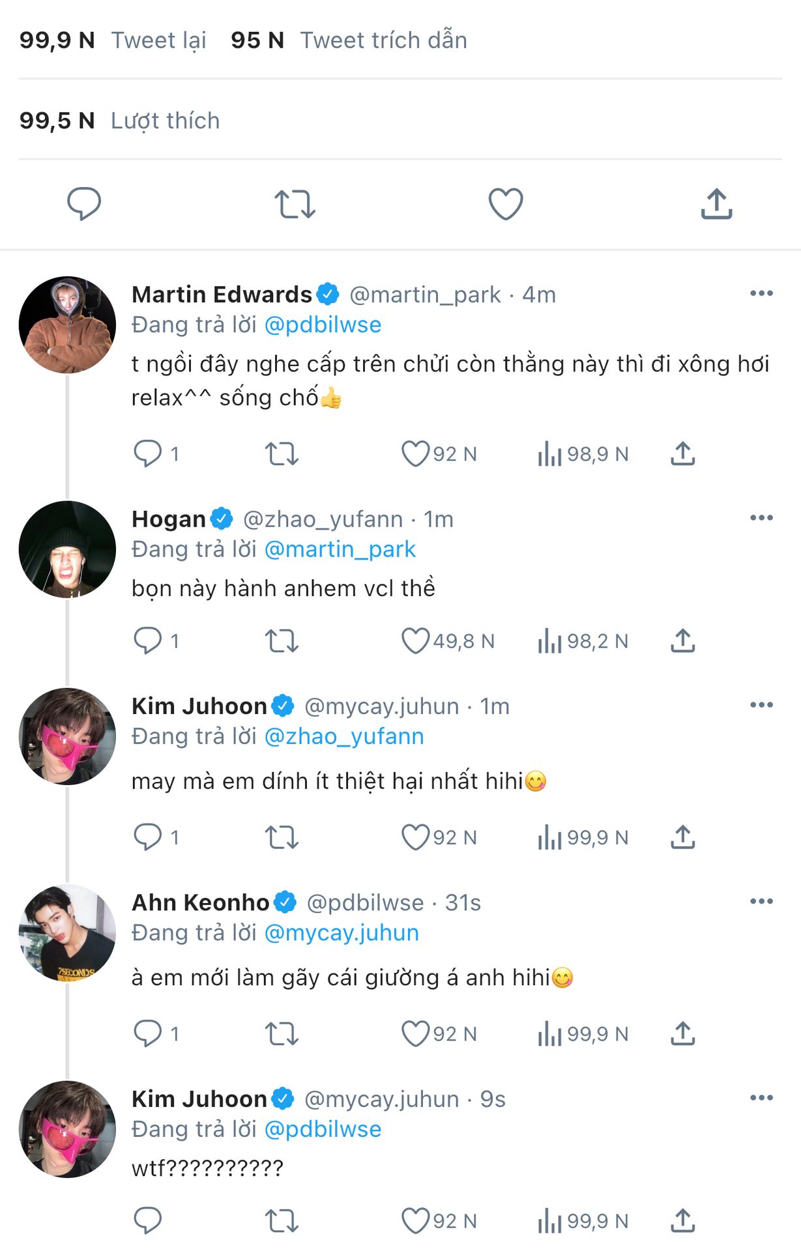Open more options on Ahn Keonho's tweet
Screen dimensions: 801x1251
pyautogui.click(x=761, y=902)
